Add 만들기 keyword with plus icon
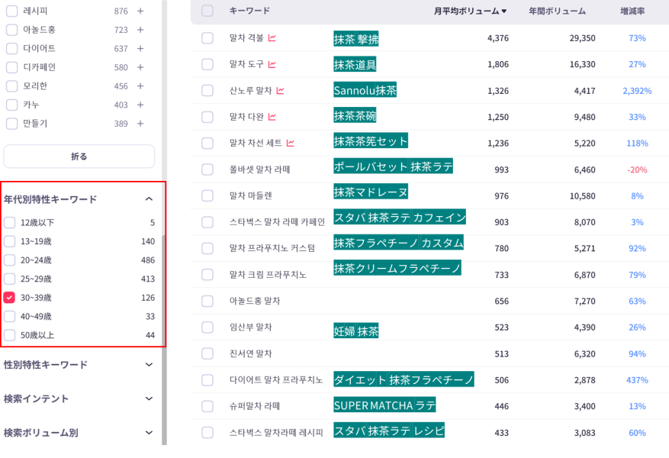Image resolution: width=669 pixels, height=458 pixels. pyautogui.click(x=140, y=124)
